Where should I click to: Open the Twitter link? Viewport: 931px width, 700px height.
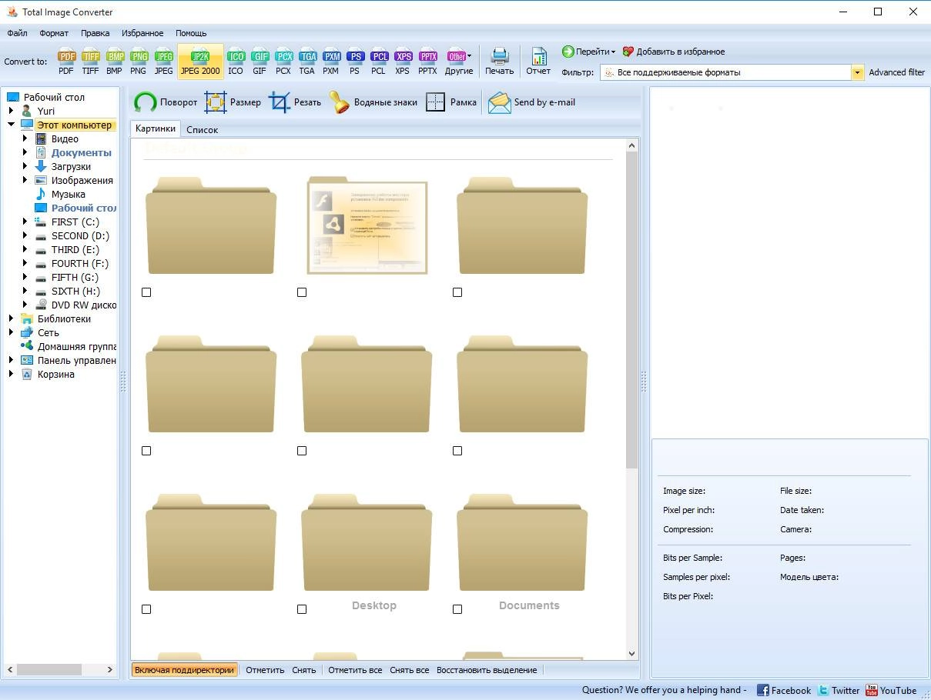[839, 690]
